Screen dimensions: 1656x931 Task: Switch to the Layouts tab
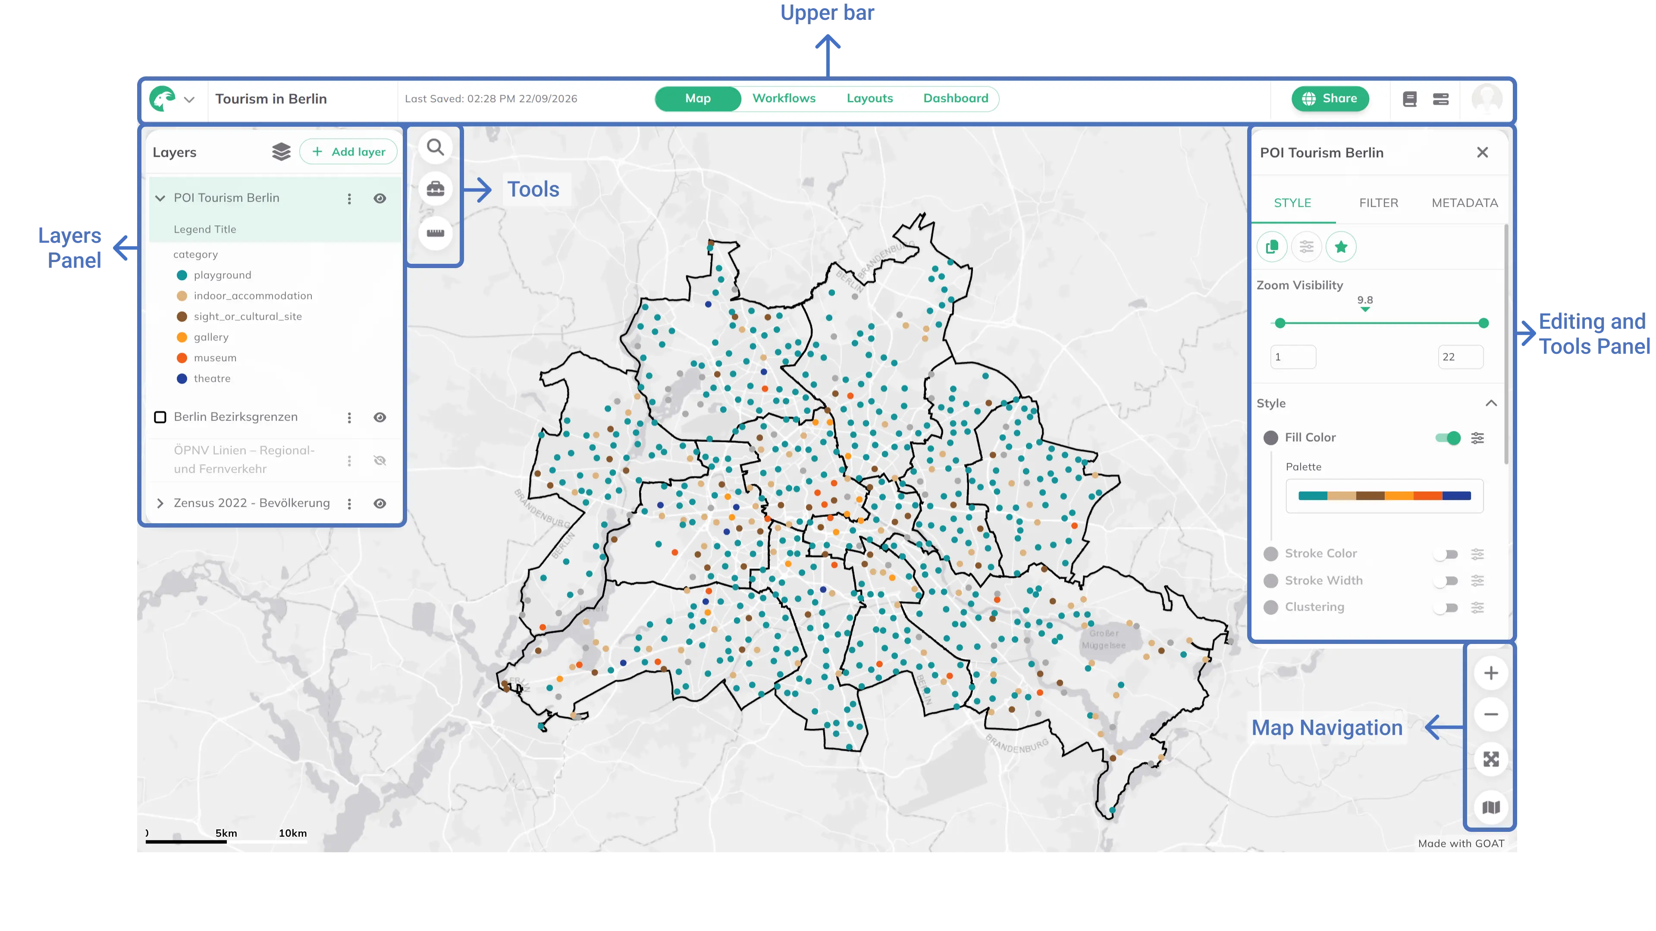click(869, 98)
